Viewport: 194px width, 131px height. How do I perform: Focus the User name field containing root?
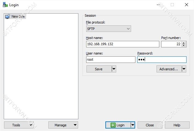point(111,60)
